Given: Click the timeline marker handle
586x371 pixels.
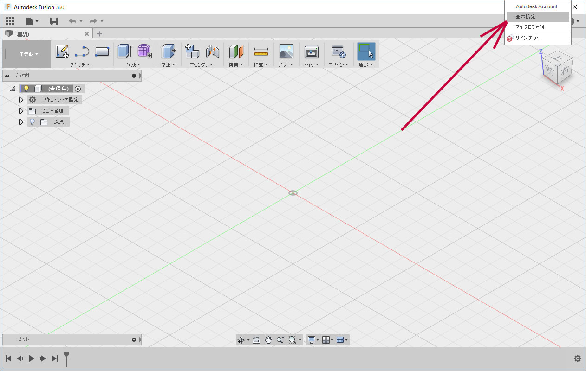Looking at the screenshot, I should click(66, 357).
